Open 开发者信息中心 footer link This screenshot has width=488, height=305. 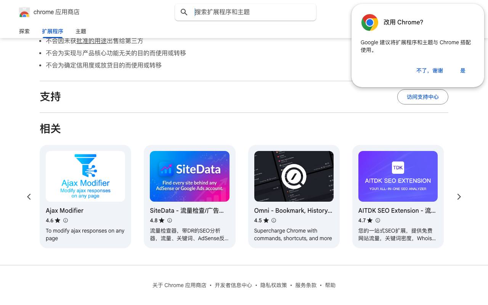[233, 285]
